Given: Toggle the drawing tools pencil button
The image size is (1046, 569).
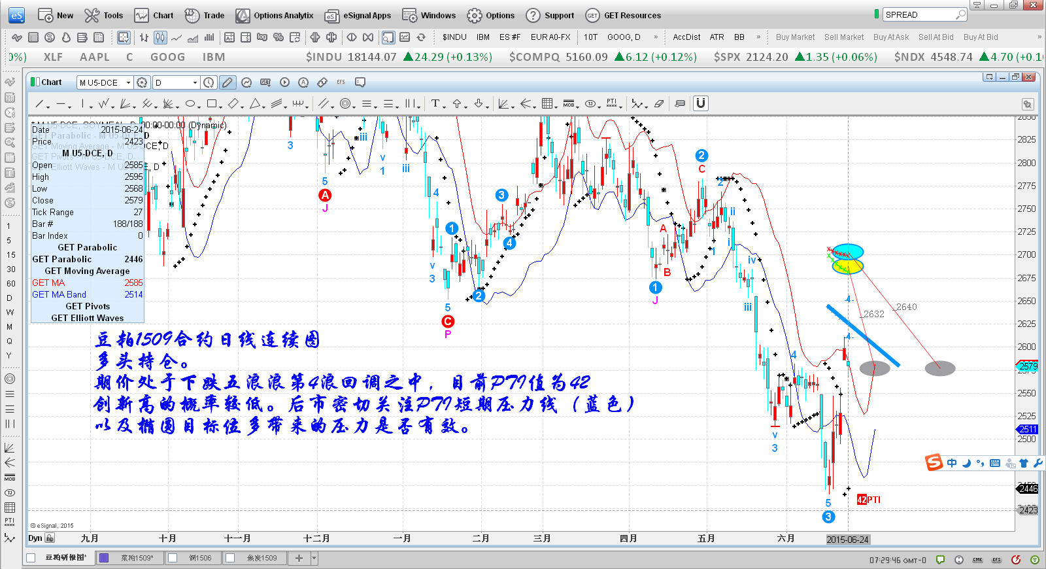Looking at the screenshot, I should coord(227,82).
